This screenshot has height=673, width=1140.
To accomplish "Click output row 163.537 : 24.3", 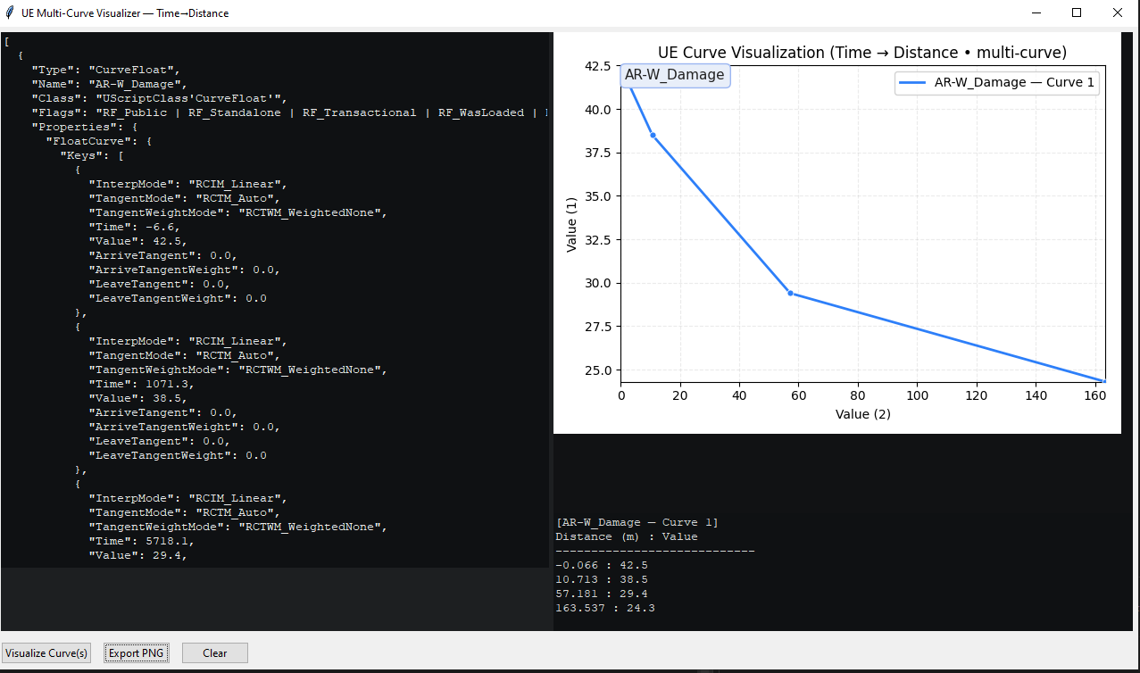I will point(604,608).
